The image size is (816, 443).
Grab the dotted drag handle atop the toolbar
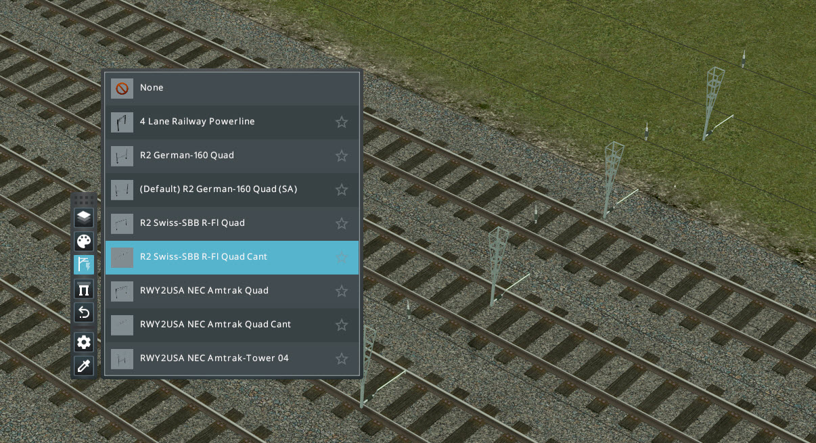pos(83,200)
